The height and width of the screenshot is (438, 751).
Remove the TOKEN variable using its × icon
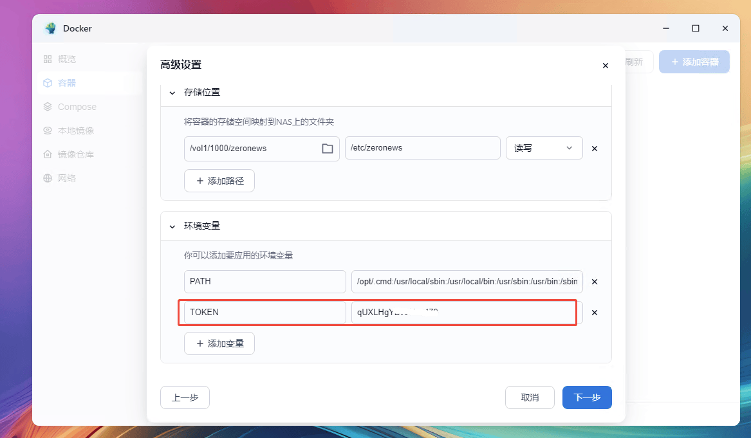(x=594, y=313)
